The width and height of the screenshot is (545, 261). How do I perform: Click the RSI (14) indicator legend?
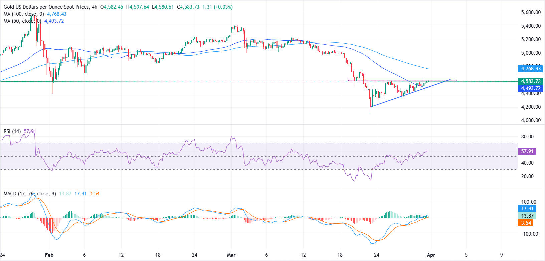[12, 131]
